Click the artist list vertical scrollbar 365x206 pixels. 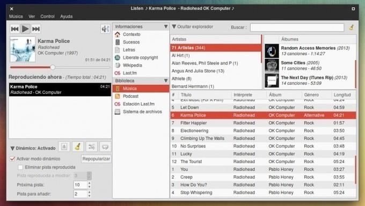tap(261, 49)
